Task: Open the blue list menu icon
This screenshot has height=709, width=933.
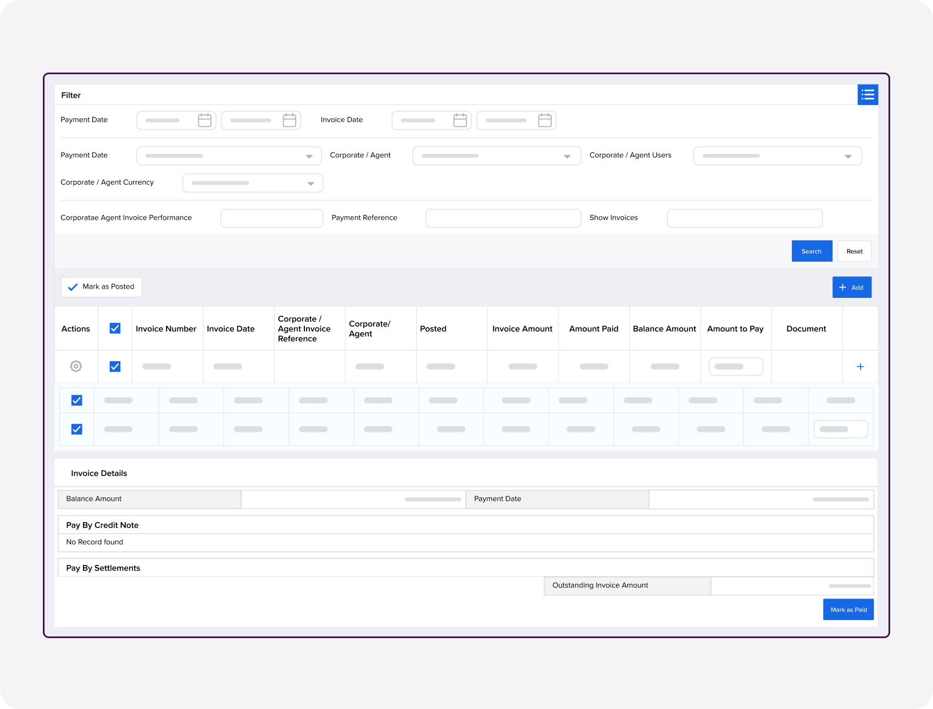Action: [x=868, y=95]
